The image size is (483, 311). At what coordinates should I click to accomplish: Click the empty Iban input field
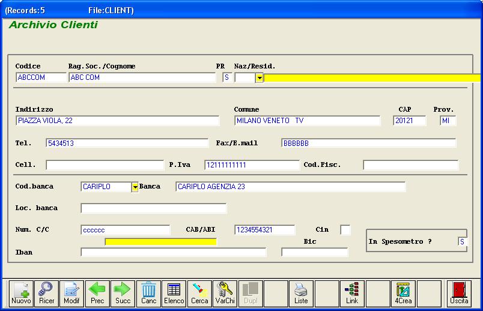click(x=174, y=252)
